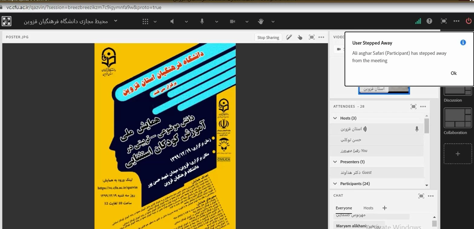This screenshot has height=229, width=474.
Task: Maximize the POSTER.JPG share pod
Action: coord(311,37)
